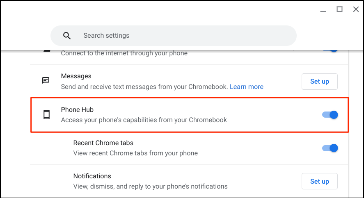The width and height of the screenshot is (364, 198).
Task: Disable the Recent Chrome tabs switch
Action: point(330,148)
